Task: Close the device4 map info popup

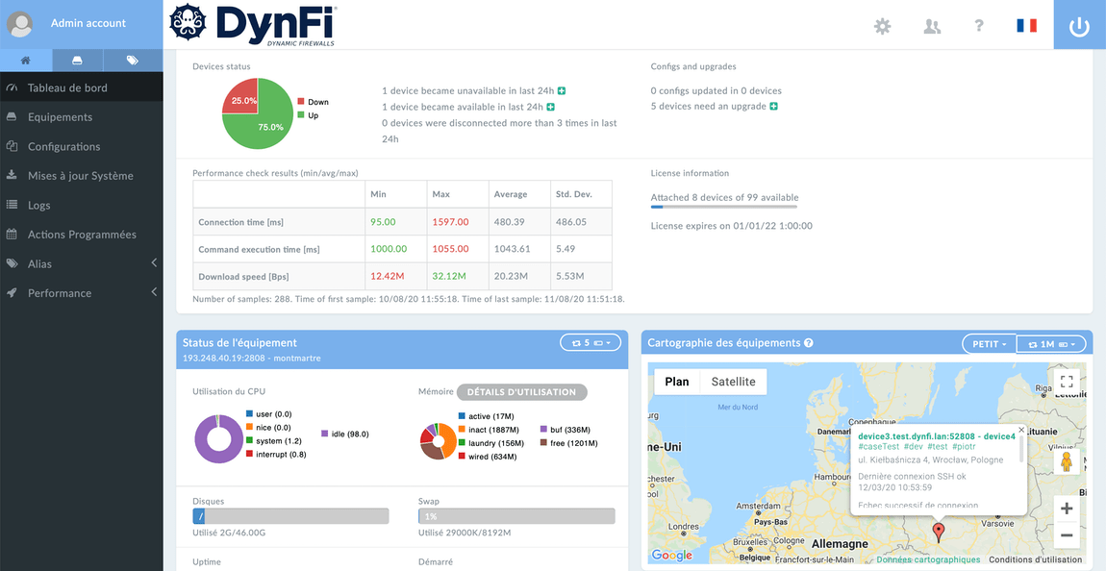Action: [x=1020, y=430]
